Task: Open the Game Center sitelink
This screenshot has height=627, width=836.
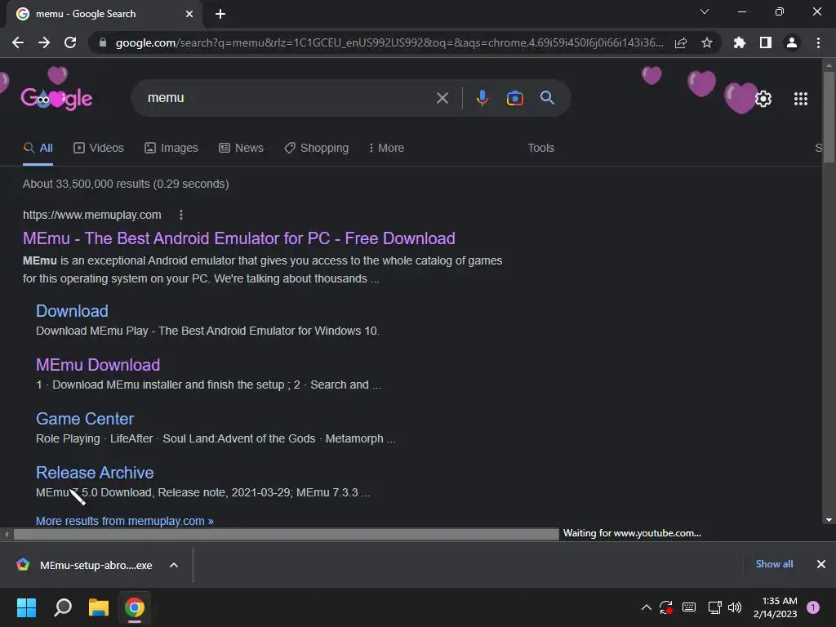Action: tap(85, 419)
